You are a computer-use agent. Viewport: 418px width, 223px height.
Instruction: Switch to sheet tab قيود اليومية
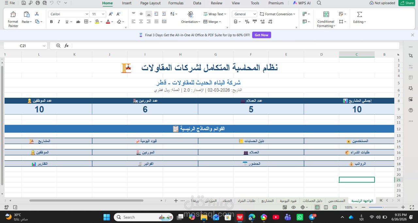tap(288, 200)
